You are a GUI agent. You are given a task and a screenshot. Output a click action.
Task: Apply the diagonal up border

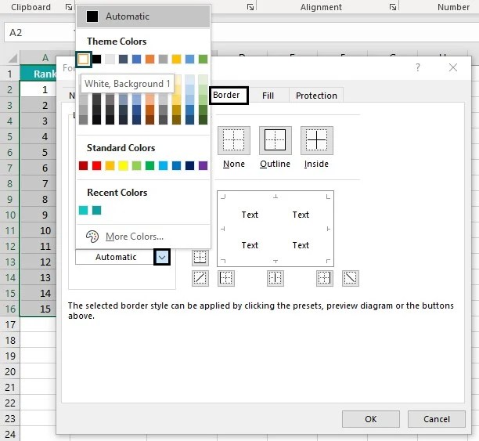[x=200, y=278]
